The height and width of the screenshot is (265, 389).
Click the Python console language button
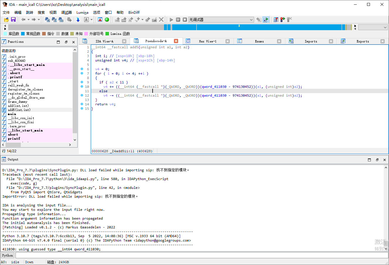tap(8, 255)
